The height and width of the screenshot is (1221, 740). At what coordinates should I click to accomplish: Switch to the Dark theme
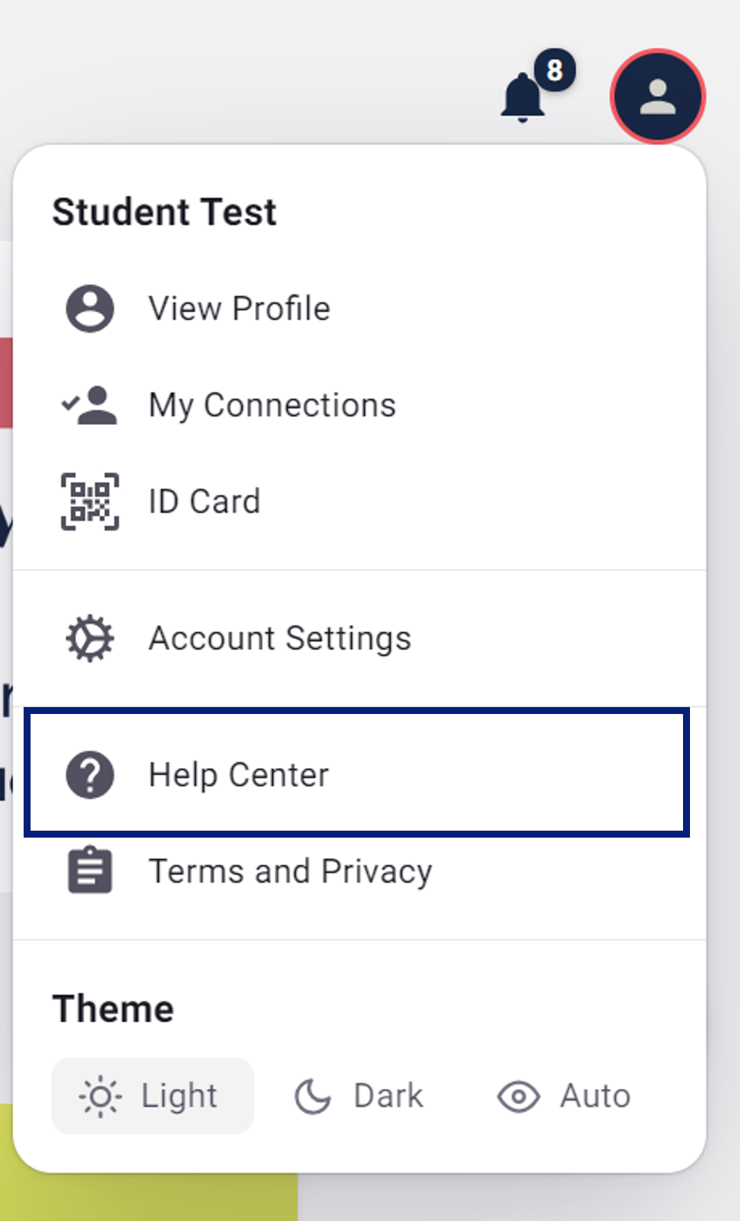(x=359, y=1096)
